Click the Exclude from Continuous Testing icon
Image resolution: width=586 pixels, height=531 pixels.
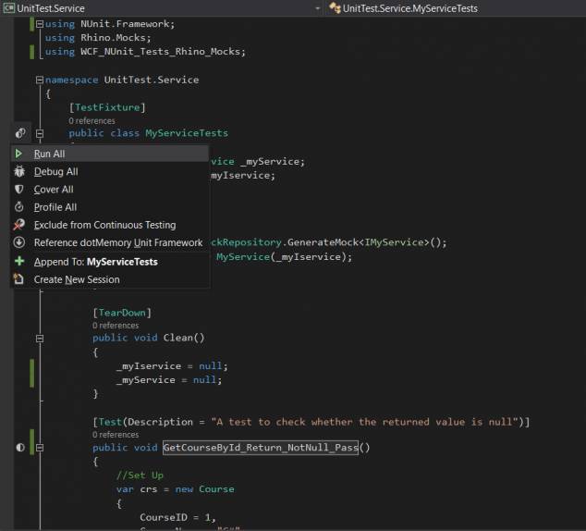coord(19,225)
